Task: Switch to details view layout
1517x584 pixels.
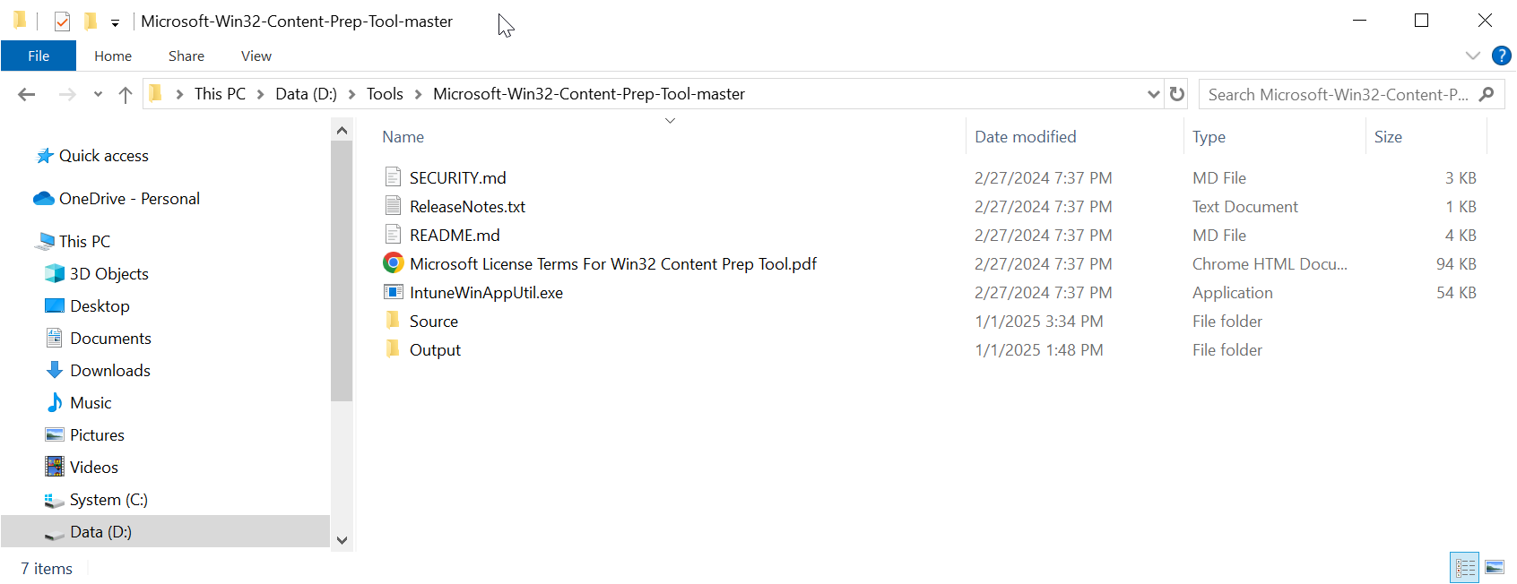Action: point(1465,567)
